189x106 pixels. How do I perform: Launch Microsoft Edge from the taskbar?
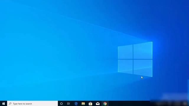click(76, 104)
